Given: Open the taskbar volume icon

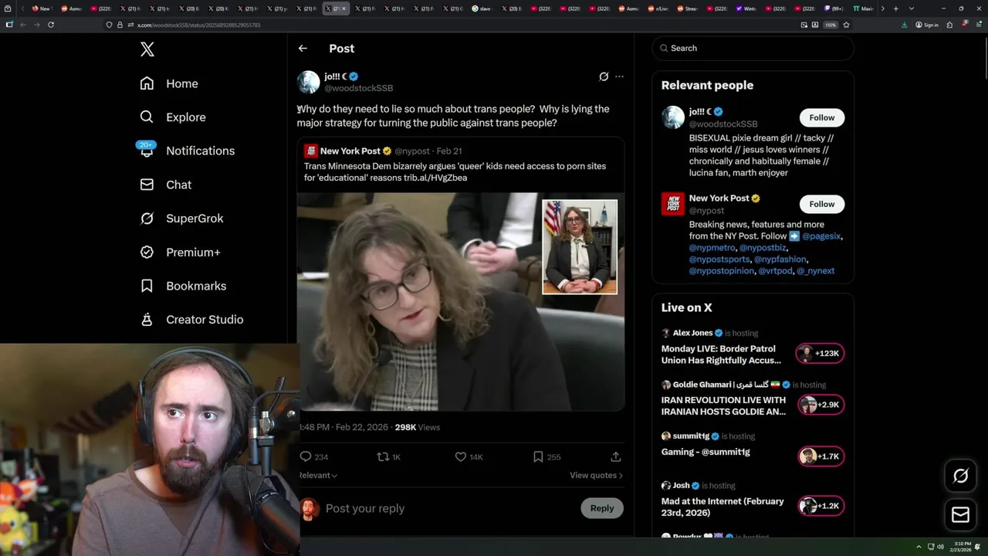Looking at the screenshot, I should click(940, 547).
